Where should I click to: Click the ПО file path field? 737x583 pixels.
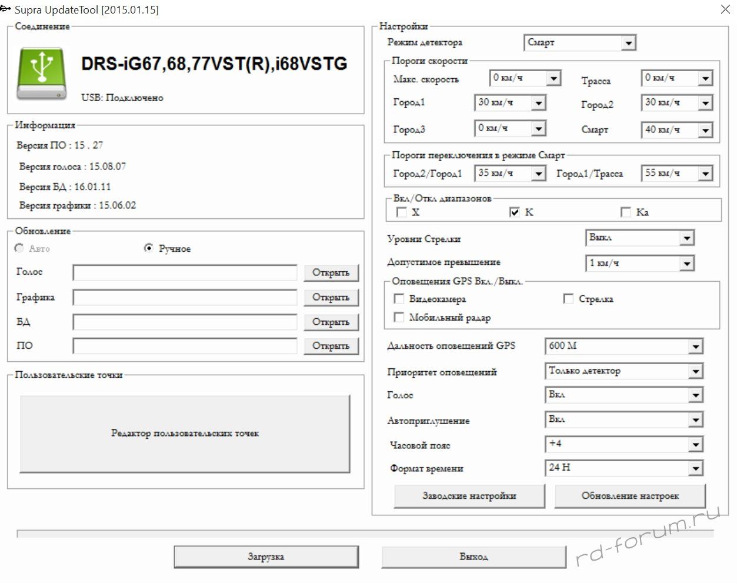click(185, 346)
